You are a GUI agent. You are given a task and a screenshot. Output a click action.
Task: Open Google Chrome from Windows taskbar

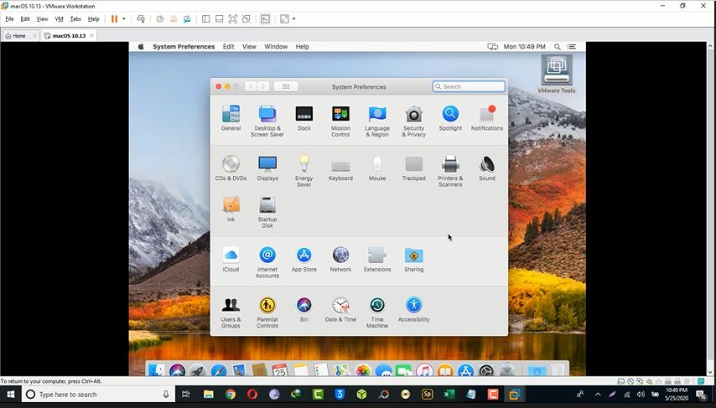click(x=230, y=395)
